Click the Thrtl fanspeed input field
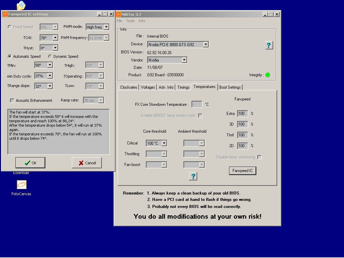The width and height of the screenshot is (344, 258). [x=243, y=135]
